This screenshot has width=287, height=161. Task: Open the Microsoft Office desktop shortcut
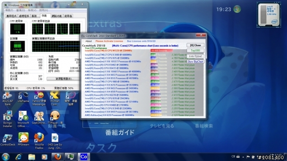point(23,119)
